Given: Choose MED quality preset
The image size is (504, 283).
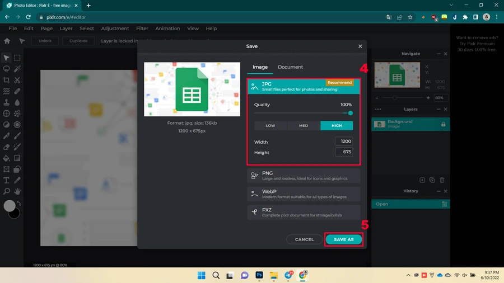Looking at the screenshot, I should tap(304, 125).
